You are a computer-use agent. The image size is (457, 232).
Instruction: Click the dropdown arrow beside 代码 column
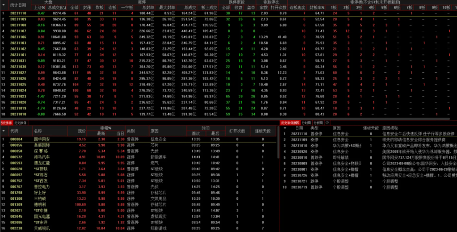coord(4,131)
